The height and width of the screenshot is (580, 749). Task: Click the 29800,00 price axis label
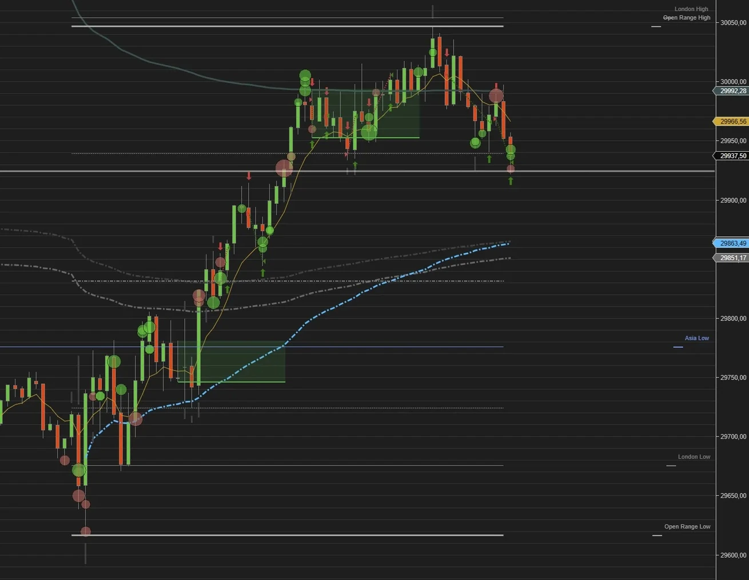pyautogui.click(x=733, y=319)
